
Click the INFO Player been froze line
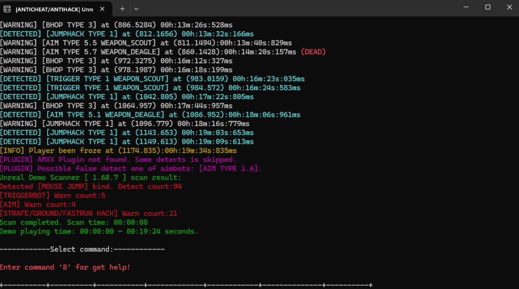pos(118,150)
